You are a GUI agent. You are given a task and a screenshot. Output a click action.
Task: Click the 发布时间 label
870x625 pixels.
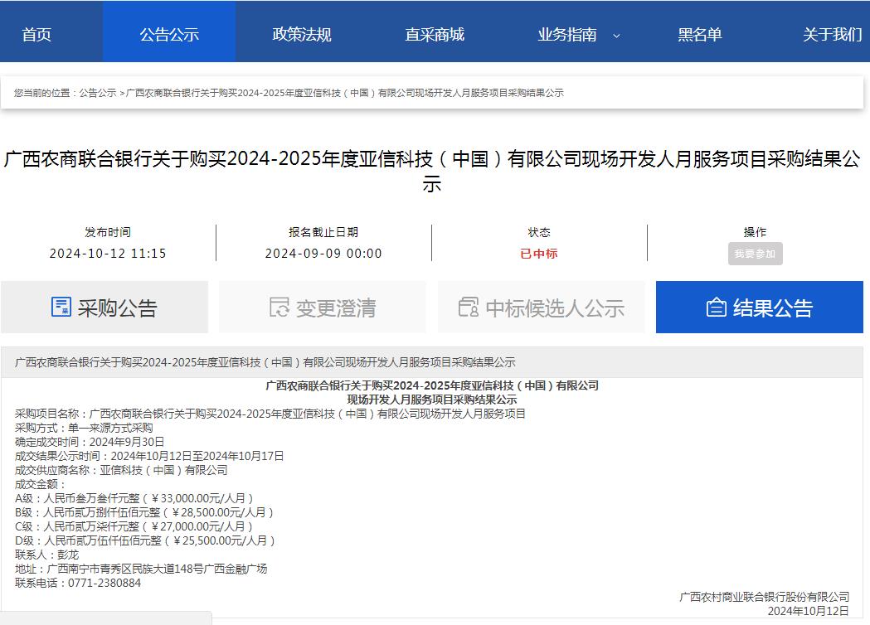tap(108, 232)
